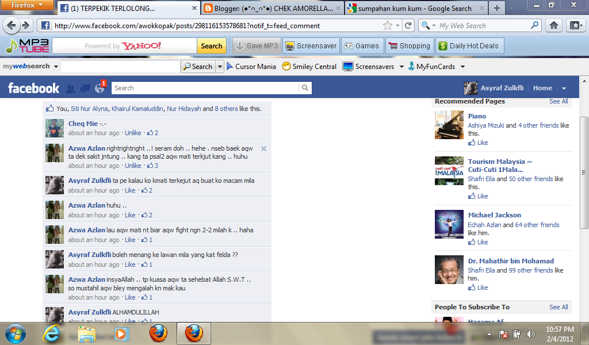
Task: Open Windows Start button
Action: click(x=16, y=333)
